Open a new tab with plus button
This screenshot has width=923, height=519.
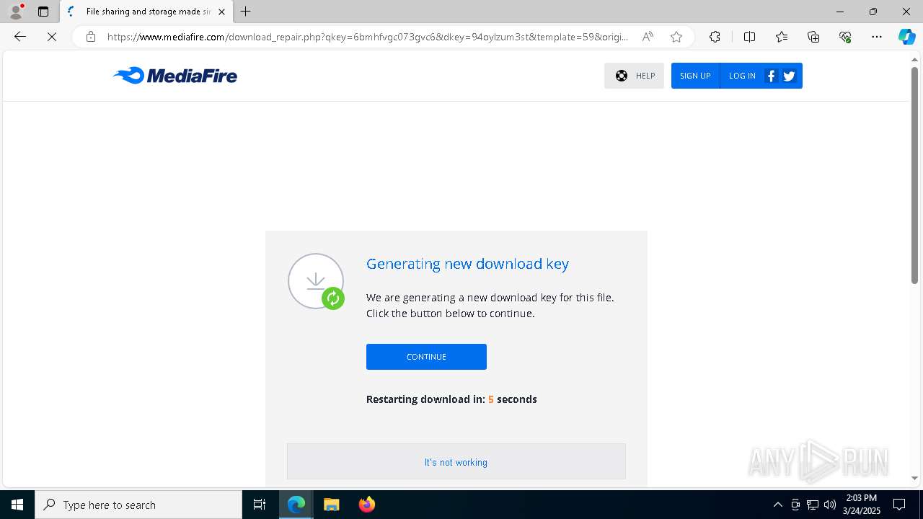(246, 12)
